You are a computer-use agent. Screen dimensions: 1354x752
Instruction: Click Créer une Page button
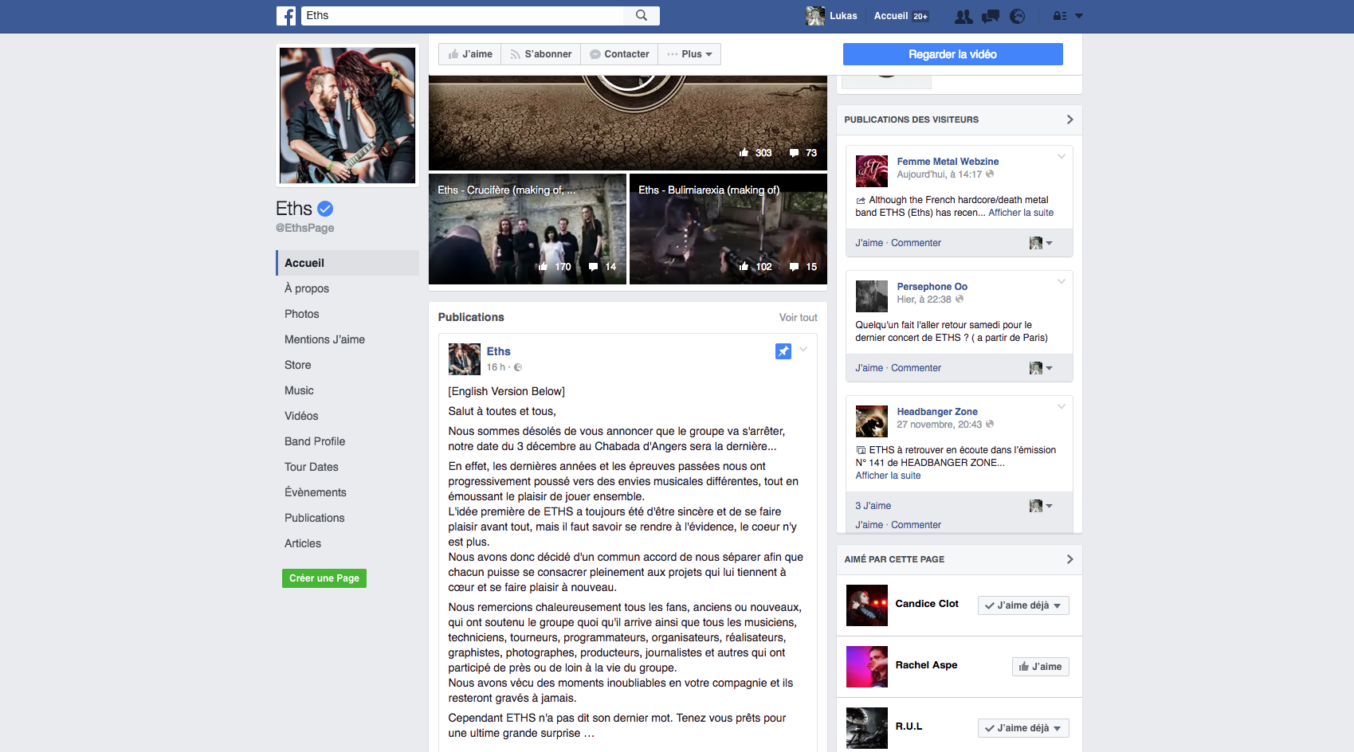(324, 578)
